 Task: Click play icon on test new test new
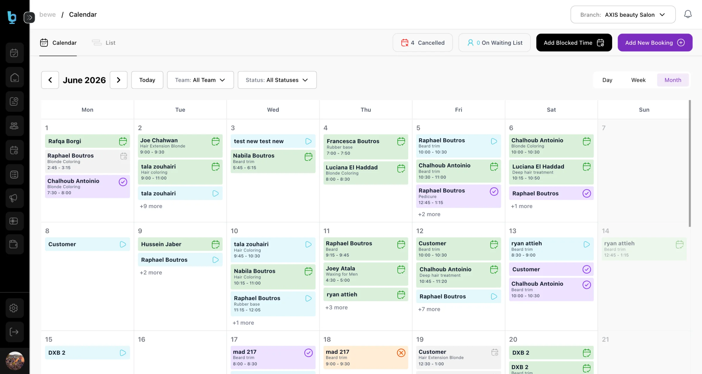click(x=309, y=141)
